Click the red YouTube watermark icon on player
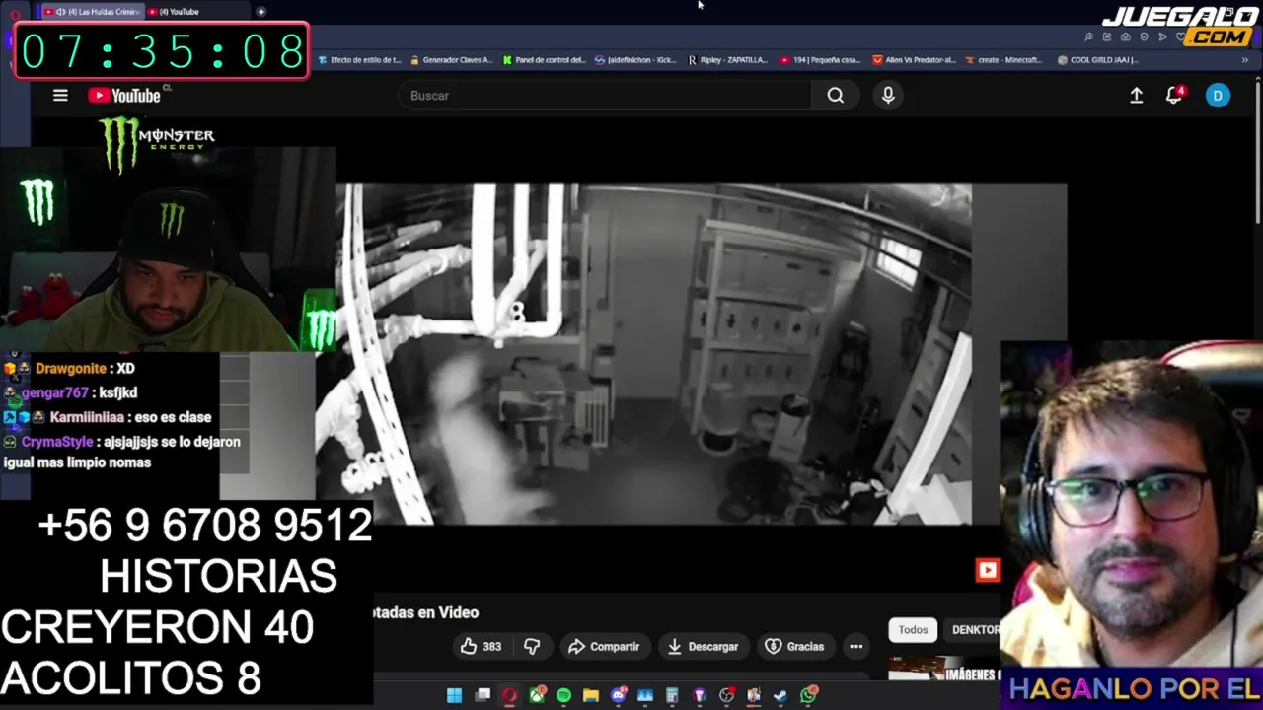The image size is (1263, 710). [x=988, y=570]
